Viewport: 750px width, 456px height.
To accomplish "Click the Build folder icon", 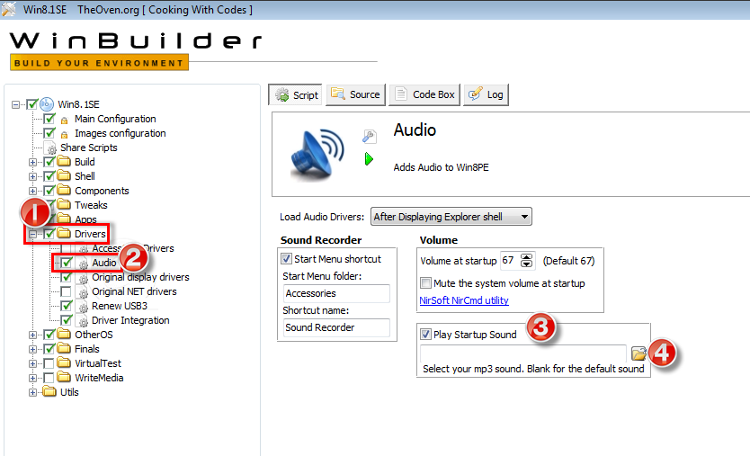I will click(x=64, y=161).
